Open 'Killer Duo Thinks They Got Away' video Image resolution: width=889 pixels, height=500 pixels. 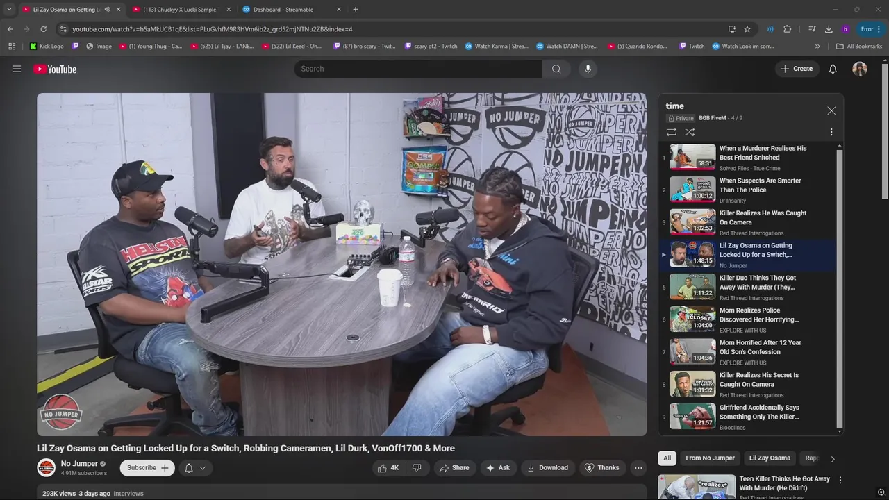coord(747,287)
